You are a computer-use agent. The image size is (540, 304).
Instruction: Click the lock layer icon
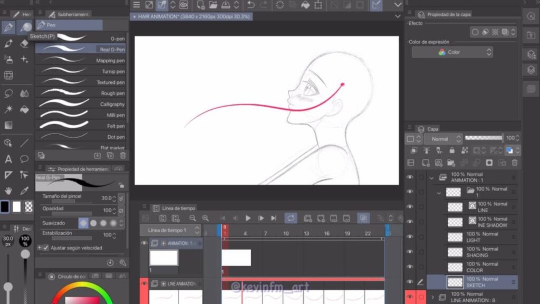452,150
